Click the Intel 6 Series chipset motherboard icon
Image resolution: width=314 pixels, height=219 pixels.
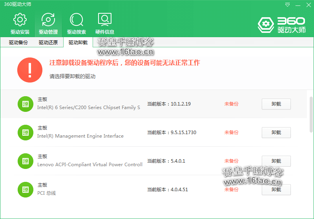coord(26,104)
